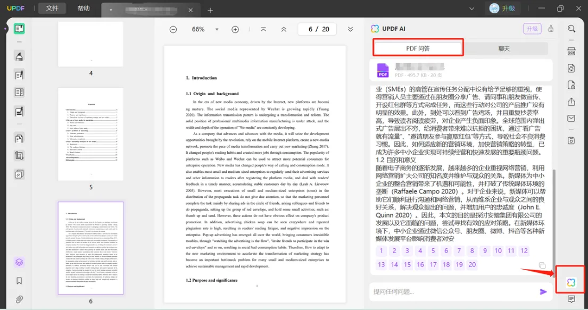Jump to the first page
This screenshot has height=310, width=588.
pyautogui.click(x=263, y=29)
